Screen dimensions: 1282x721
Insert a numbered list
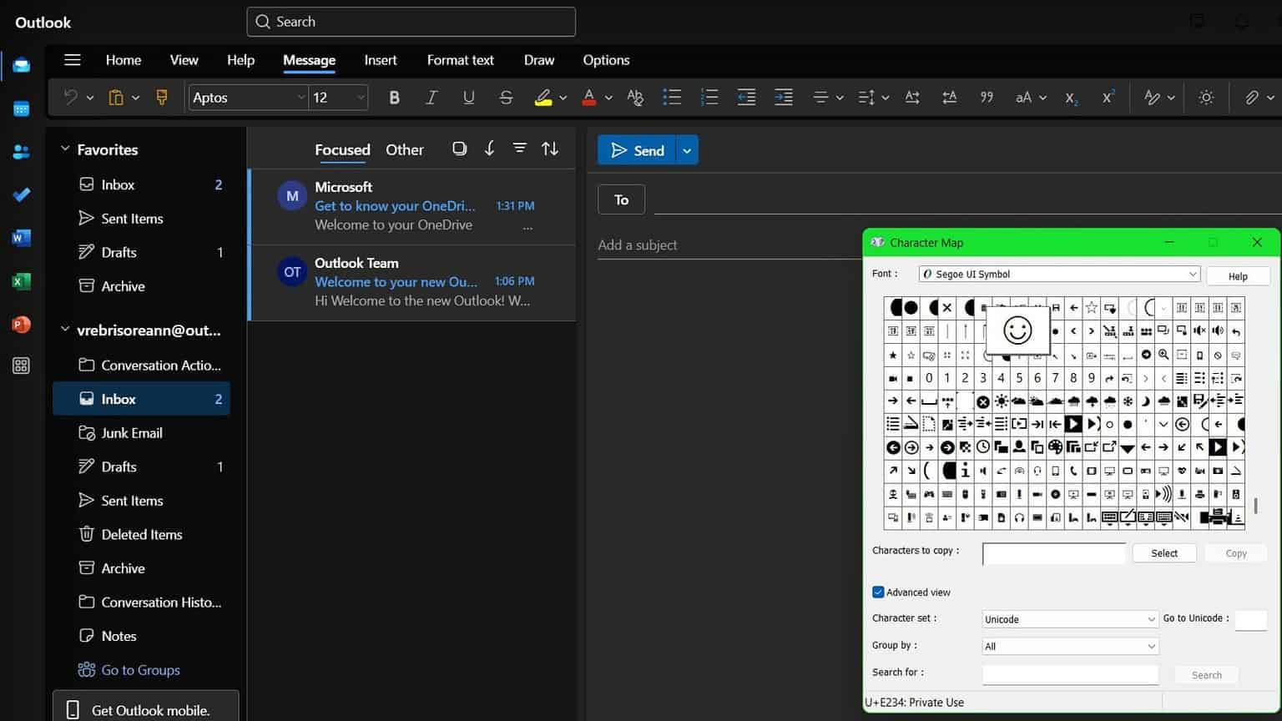(x=709, y=98)
